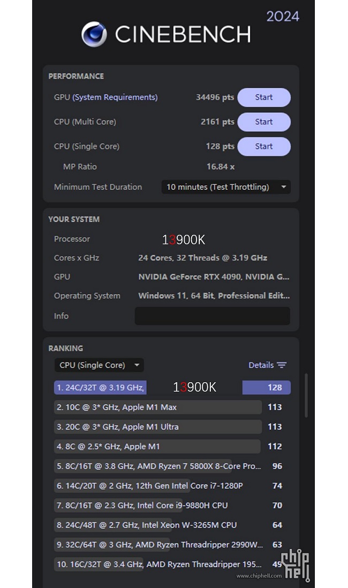Image resolution: width=348 pixels, height=588 pixels.
Task: Click the Details link in Ranking
Action: pyautogui.click(x=261, y=365)
